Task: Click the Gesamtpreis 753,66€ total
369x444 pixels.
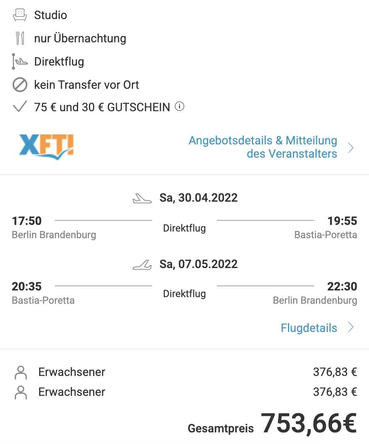Action: pyautogui.click(x=272, y=423)
